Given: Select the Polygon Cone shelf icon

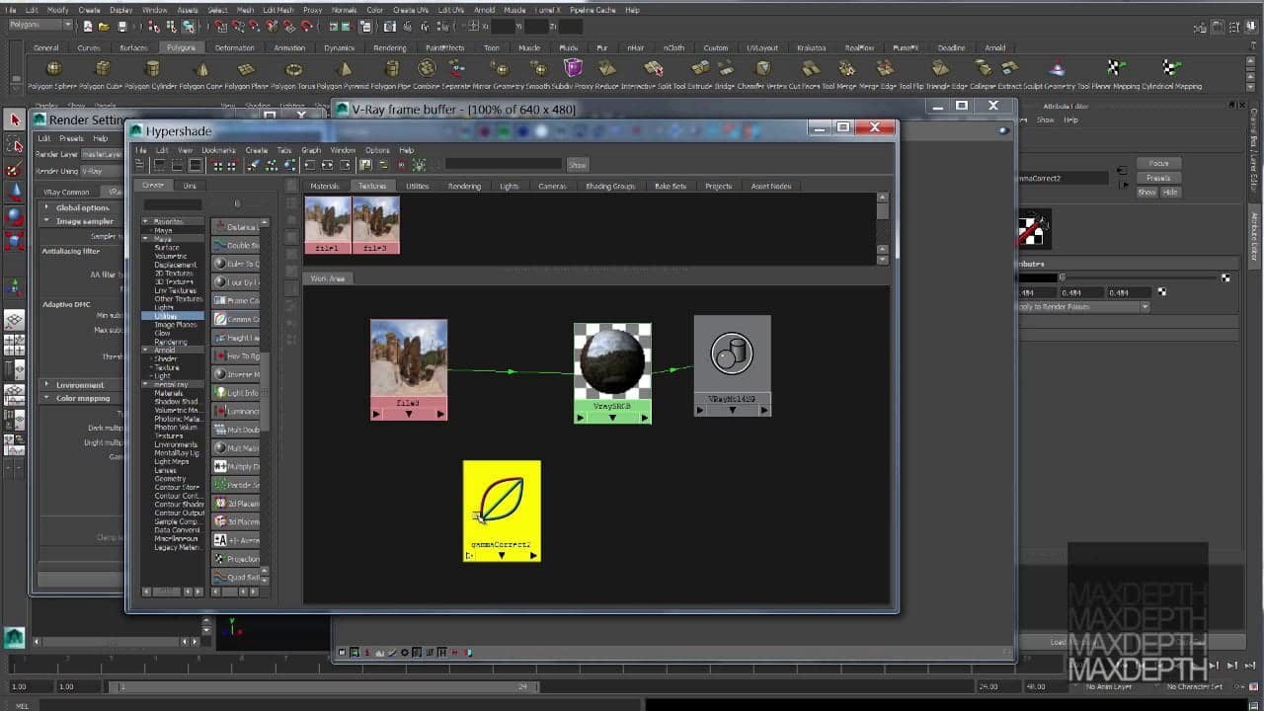Looking at the screenshot, I should pos(201,68).
